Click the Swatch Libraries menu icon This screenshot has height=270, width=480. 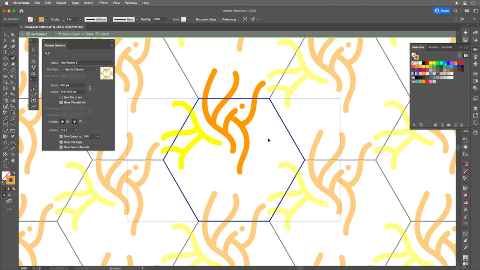[414, 125]
